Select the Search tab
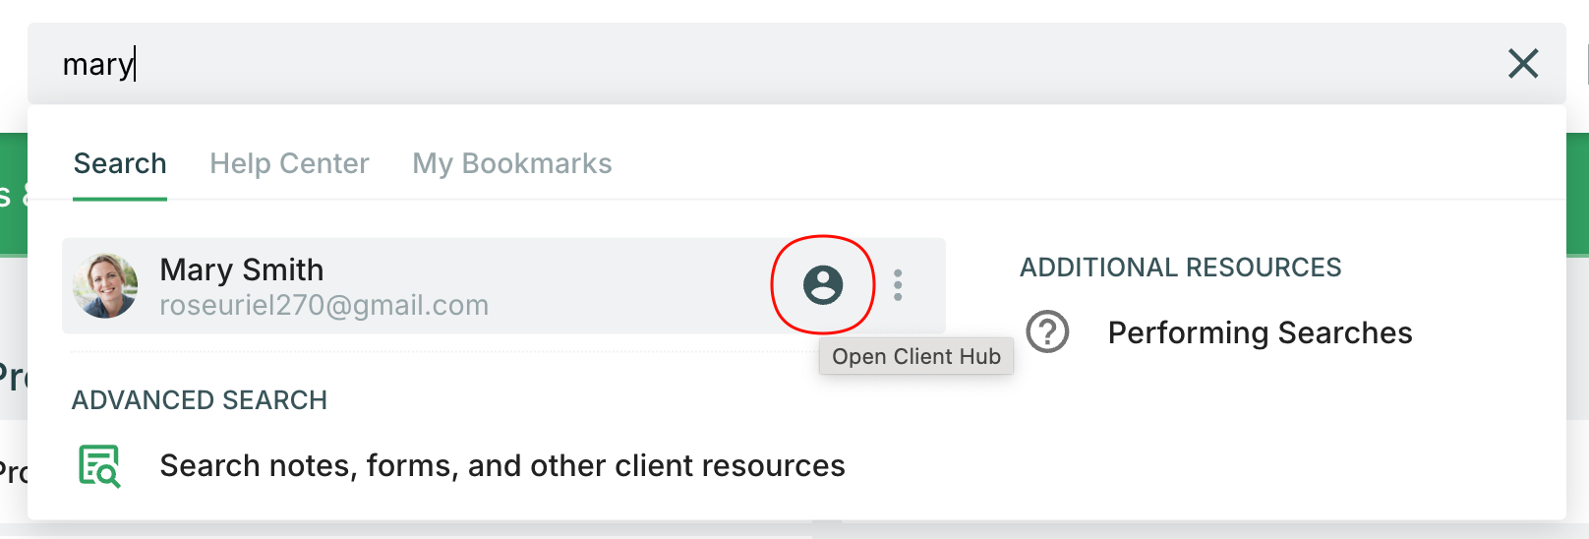Image resolution: width=1589 pixels, height=539 pixels. click(120, 163)
